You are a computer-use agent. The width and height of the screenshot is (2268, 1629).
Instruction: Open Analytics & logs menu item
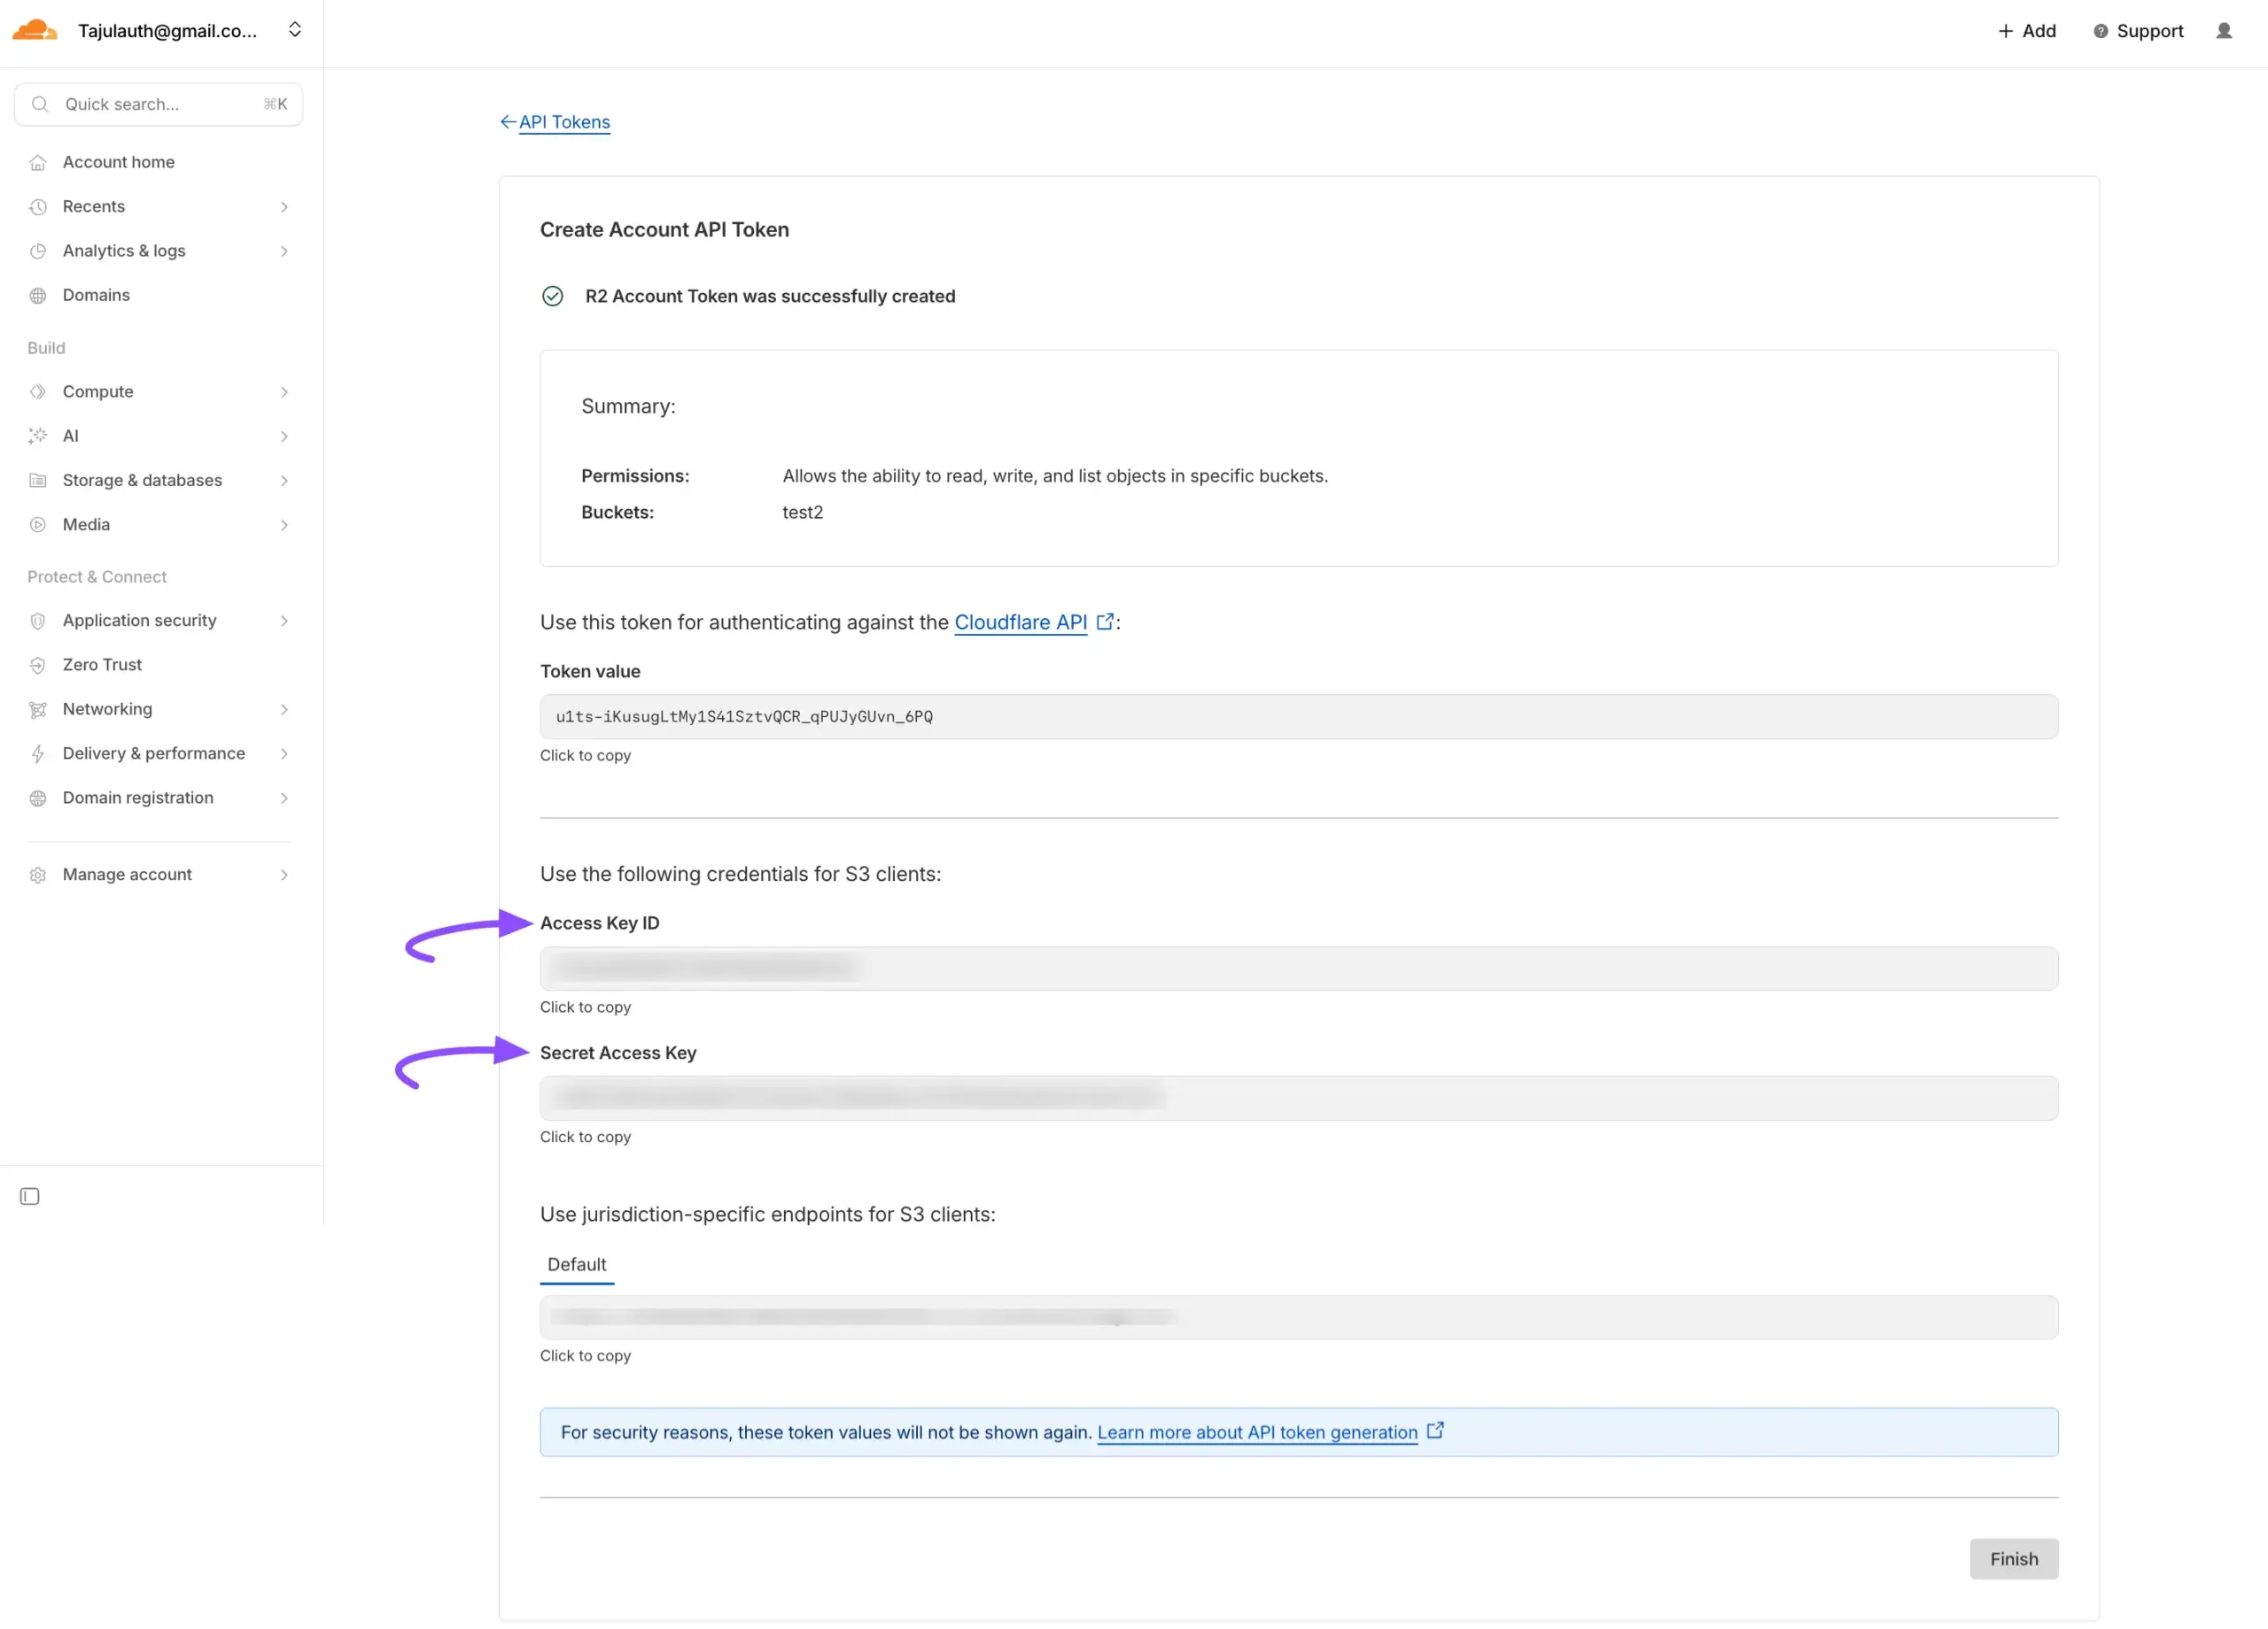point(124,251)
